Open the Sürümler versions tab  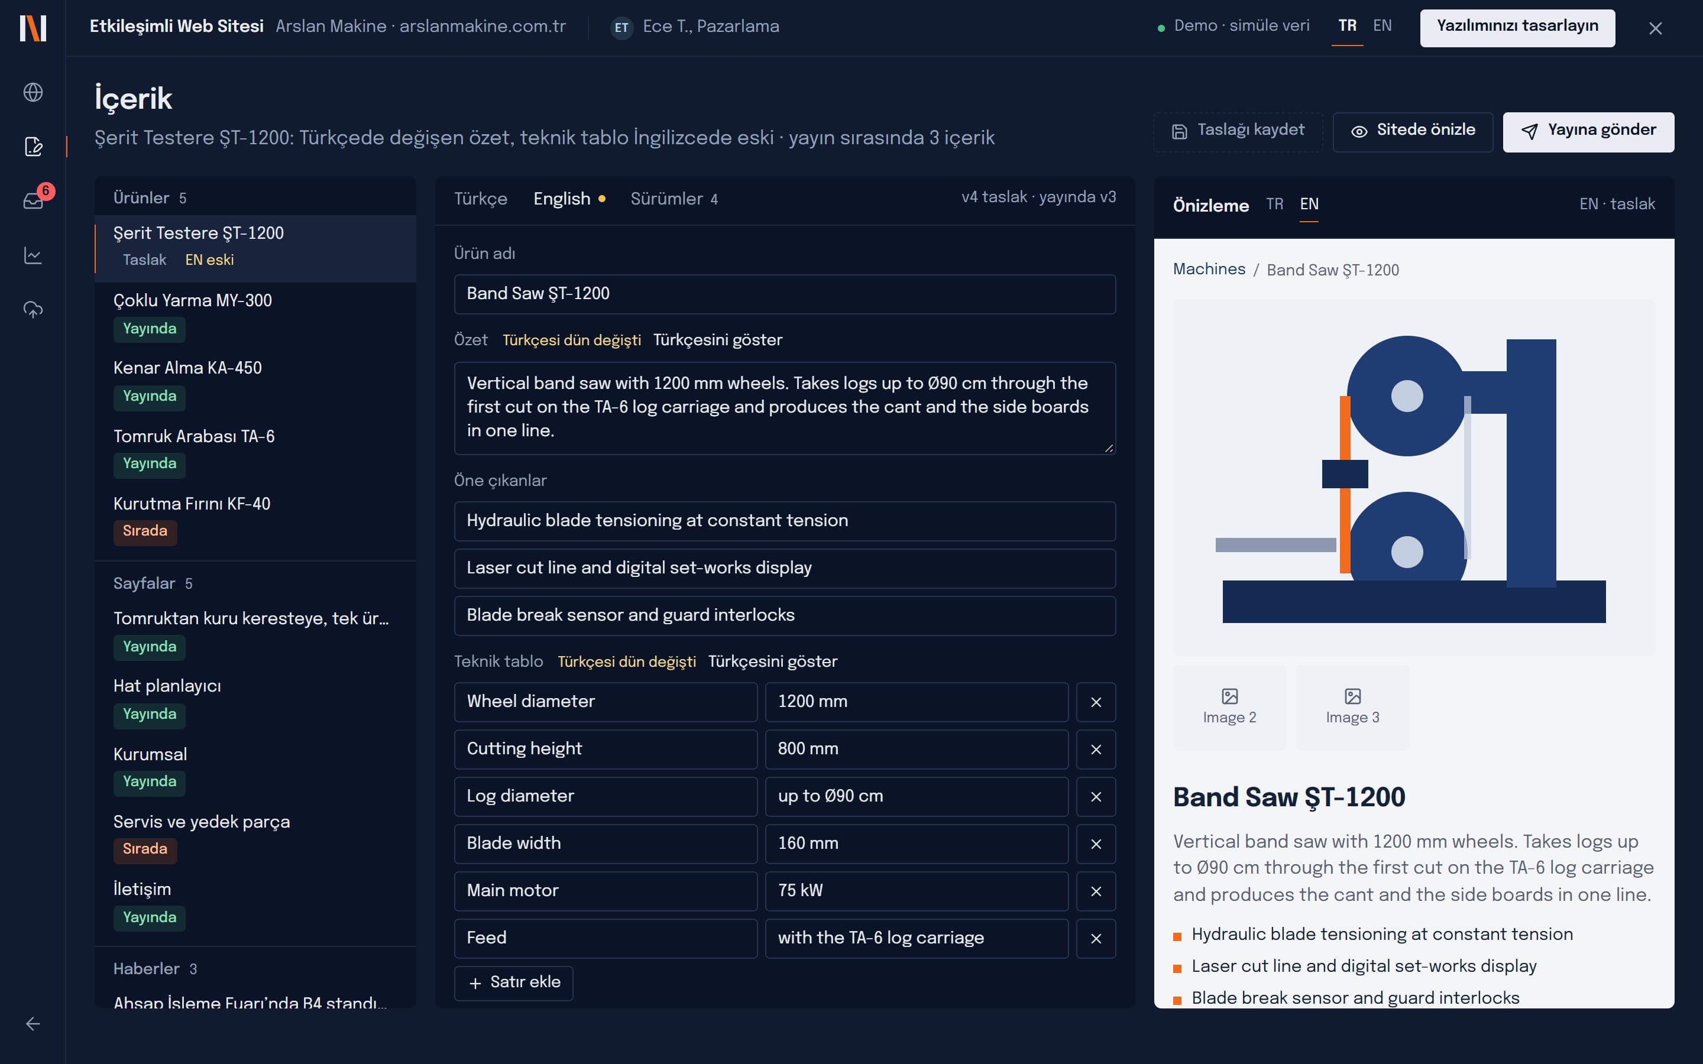pyautogui.click(x=674, y=199)
